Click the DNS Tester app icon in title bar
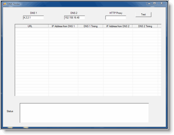Viewport: 174px width, 135px height. pyautogui.click(x=5, y=4)
